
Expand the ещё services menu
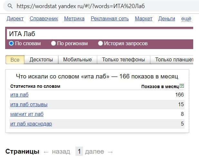click(186, 19)
